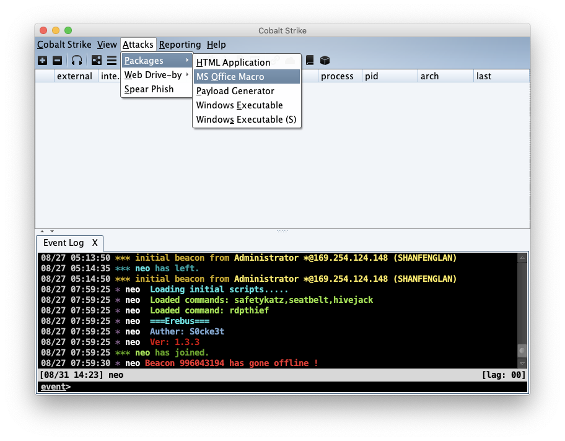Click the 05:14:50 initial beacon log line
Viewport: 565px width, 441px height.
point(248,279)
